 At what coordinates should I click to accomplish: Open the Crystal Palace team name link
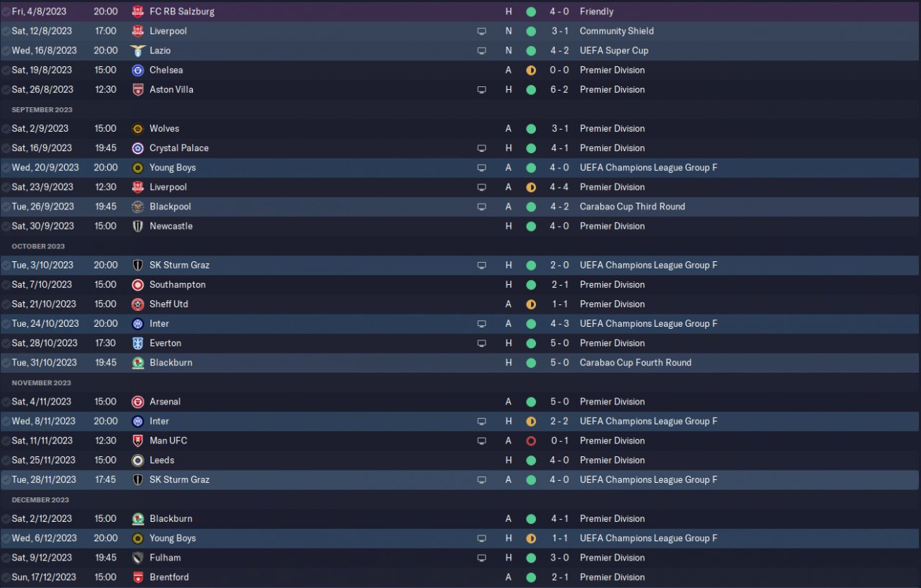pos(179,148)
